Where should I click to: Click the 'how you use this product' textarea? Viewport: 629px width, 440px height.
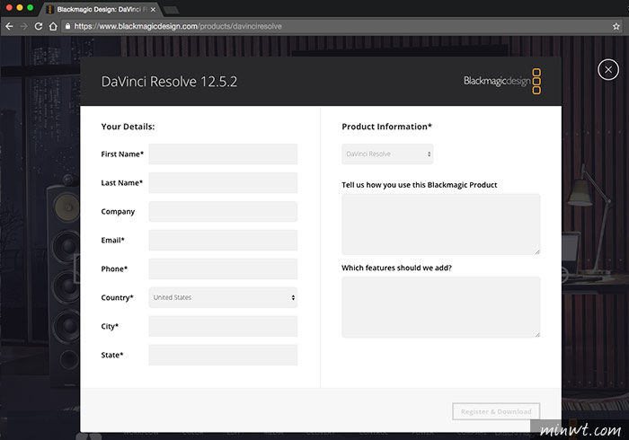441,224
